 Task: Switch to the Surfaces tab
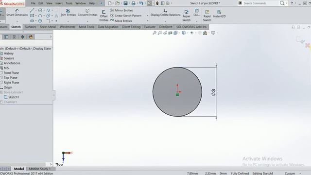pyautogui.click(x=30, y=27)
